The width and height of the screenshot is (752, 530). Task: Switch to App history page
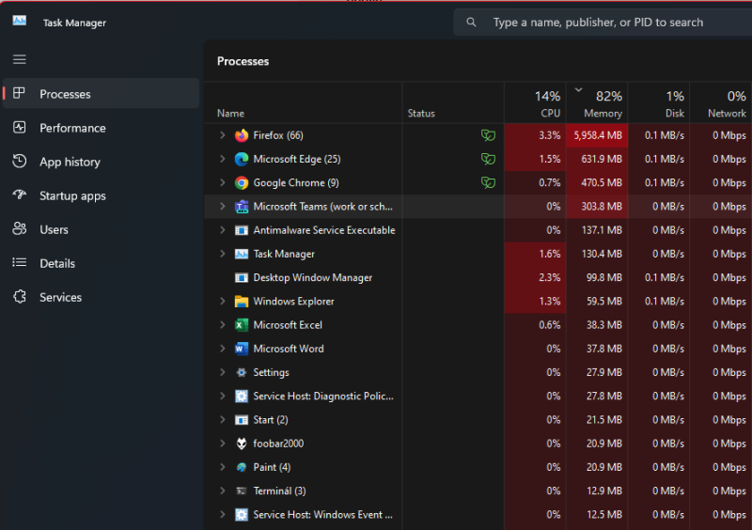102,162
